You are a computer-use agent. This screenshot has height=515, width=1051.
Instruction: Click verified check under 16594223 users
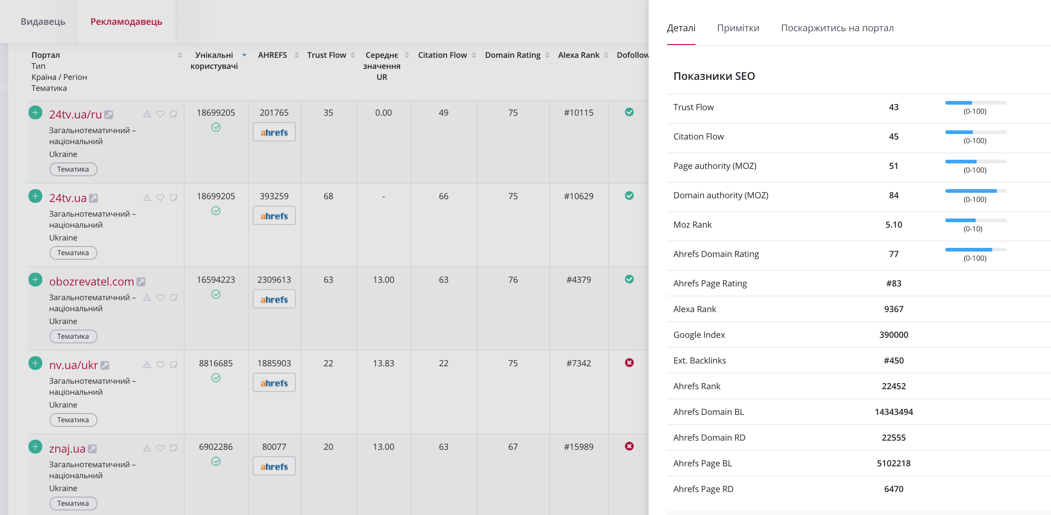tap(216, 294)
